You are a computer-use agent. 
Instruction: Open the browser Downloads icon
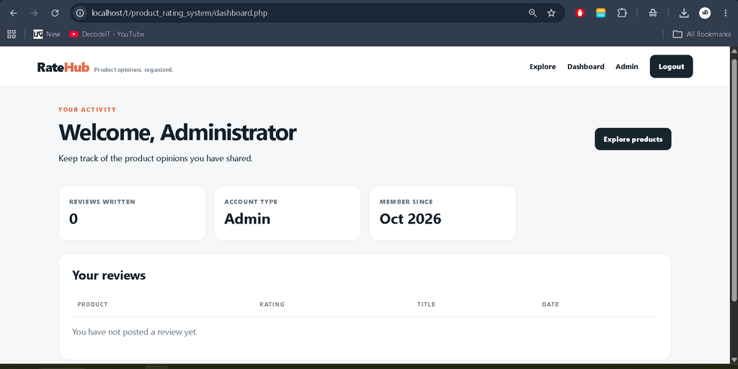click(x=684, y=13)
